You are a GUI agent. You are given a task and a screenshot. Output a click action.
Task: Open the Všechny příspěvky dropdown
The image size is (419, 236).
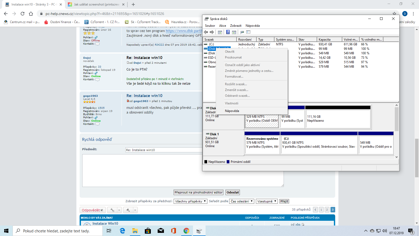click(x=190, y=201)
